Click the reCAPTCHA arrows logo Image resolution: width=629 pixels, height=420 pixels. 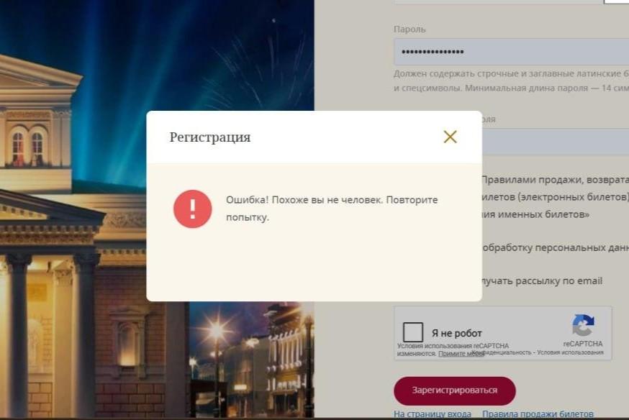click(x=583, y=325)
